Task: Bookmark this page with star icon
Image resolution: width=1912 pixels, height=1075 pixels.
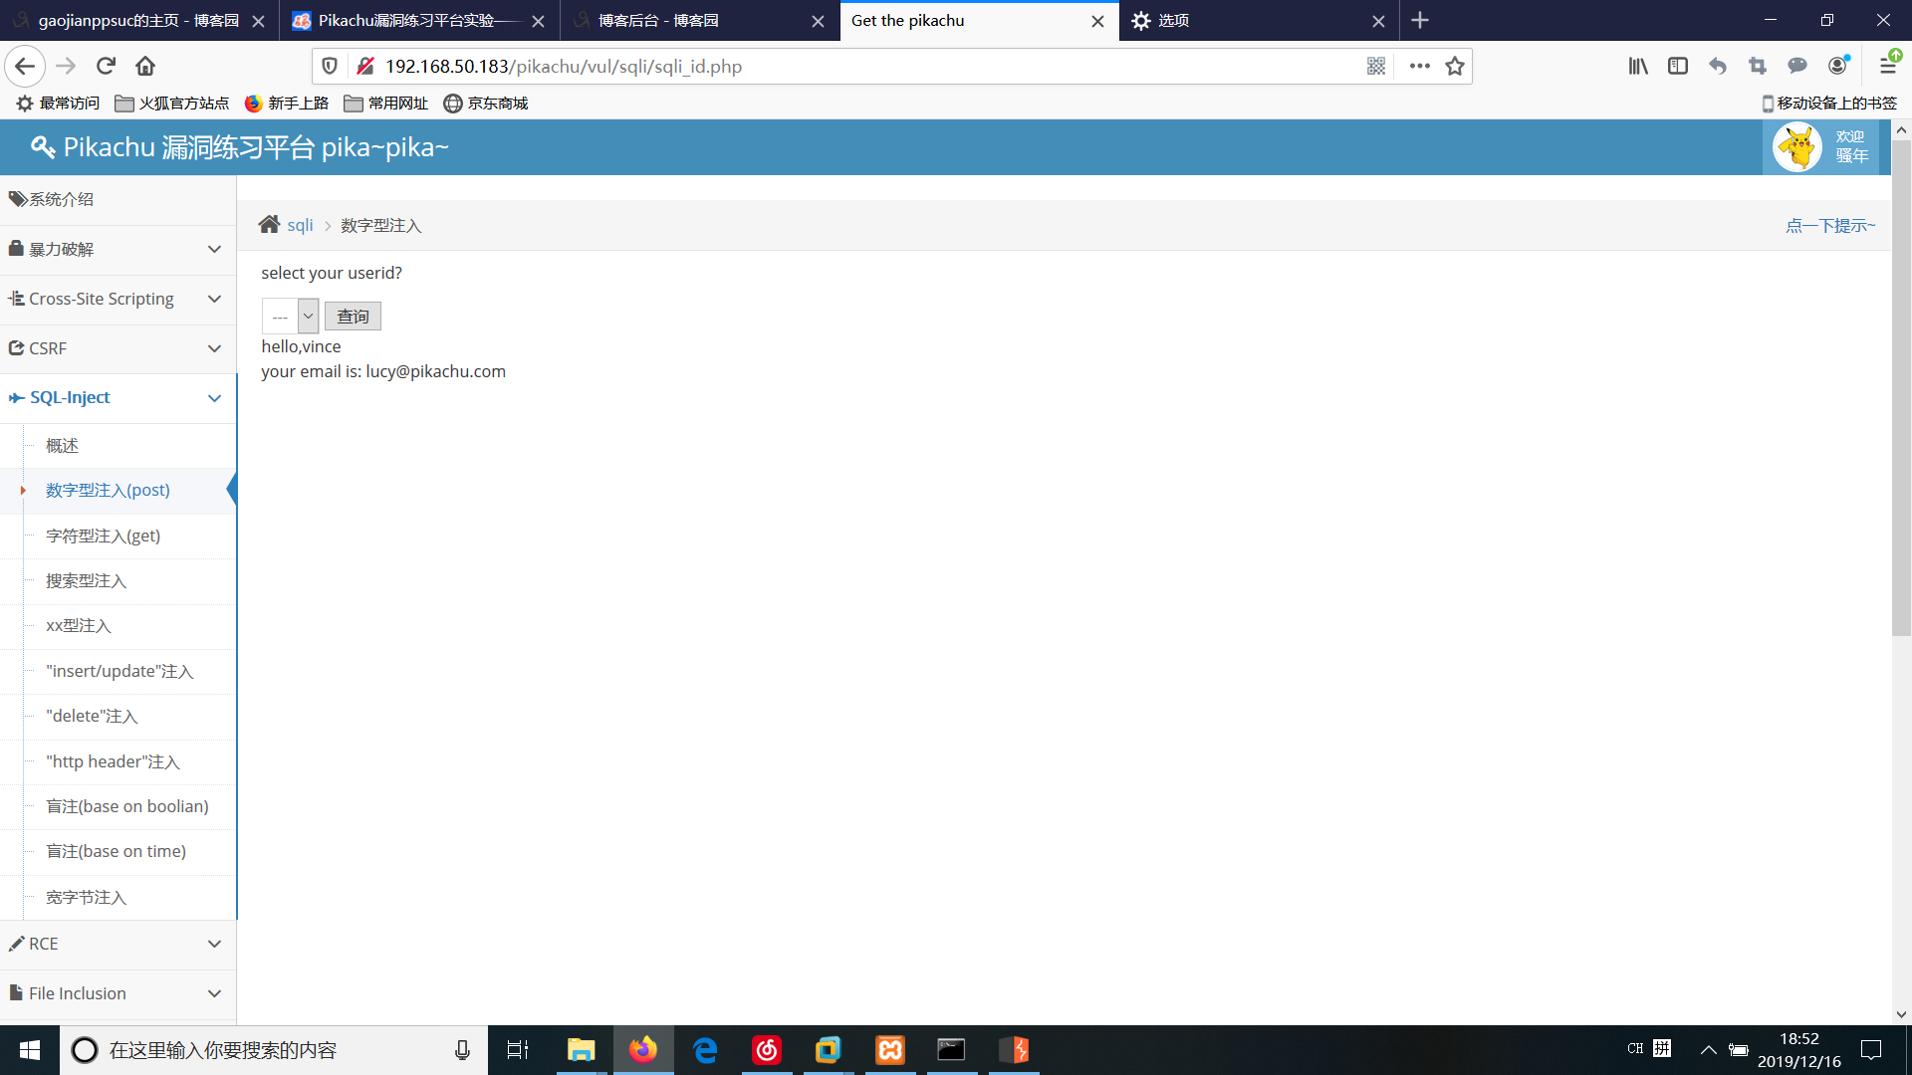Action: (1455, 67)
